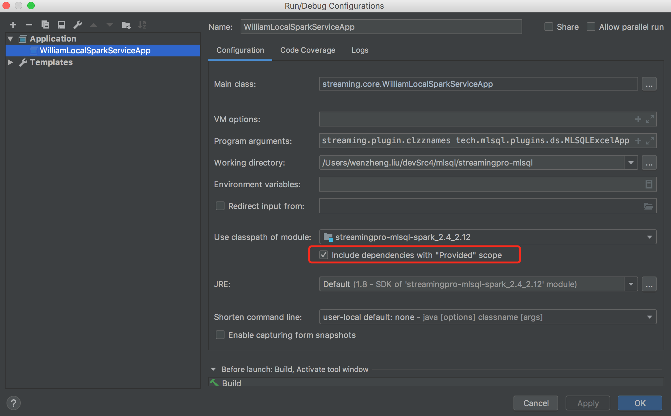Open the Use classpath of module dropdown
Screen dimensions: 671x416
pyautogui.click(x=649, y=237)
